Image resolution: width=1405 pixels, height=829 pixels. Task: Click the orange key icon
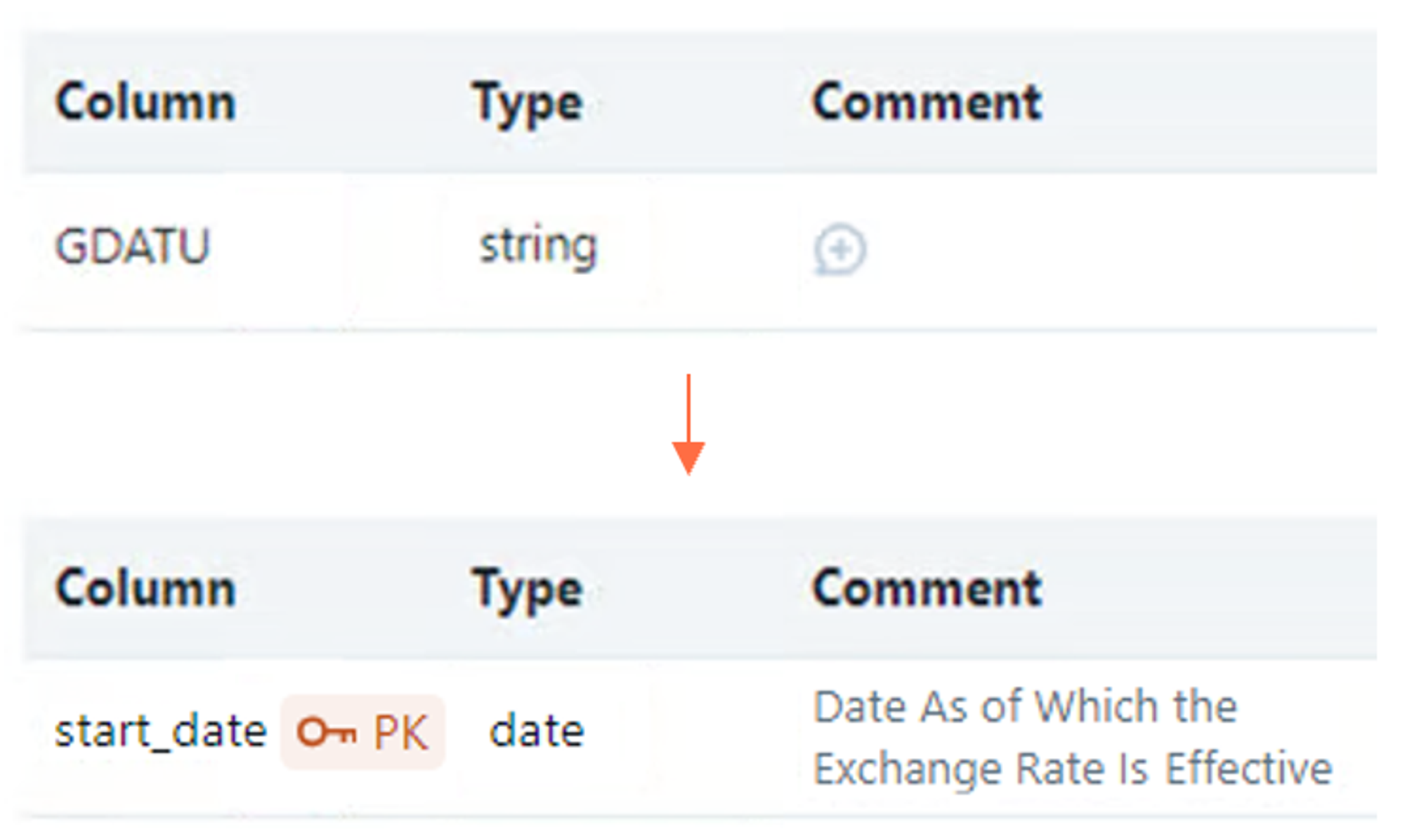[x=326, y=733]
